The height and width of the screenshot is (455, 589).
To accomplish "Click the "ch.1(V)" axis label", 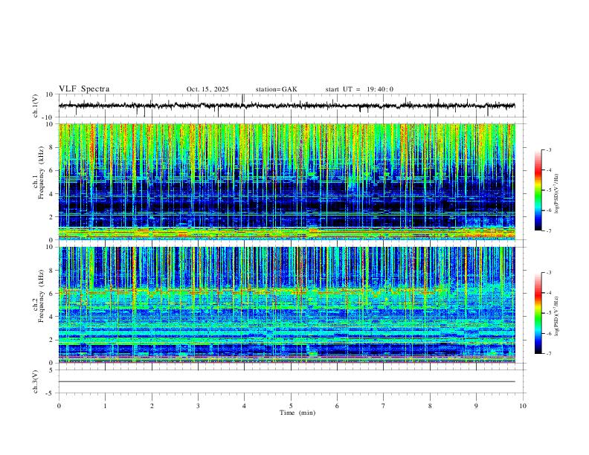I will point(36,106).
